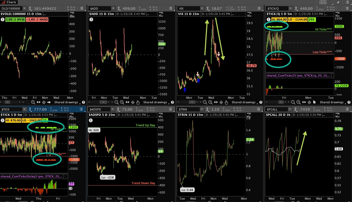The width and height of the screenshot is (352, 202).
Task: Click the horizontal scroll thumb under the $ADD chart
Action: click(x=103, y=102)
